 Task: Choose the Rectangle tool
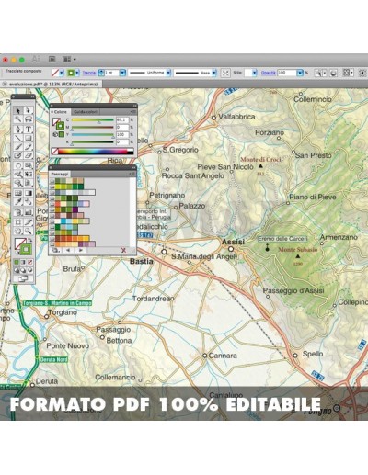click(29, 138)
